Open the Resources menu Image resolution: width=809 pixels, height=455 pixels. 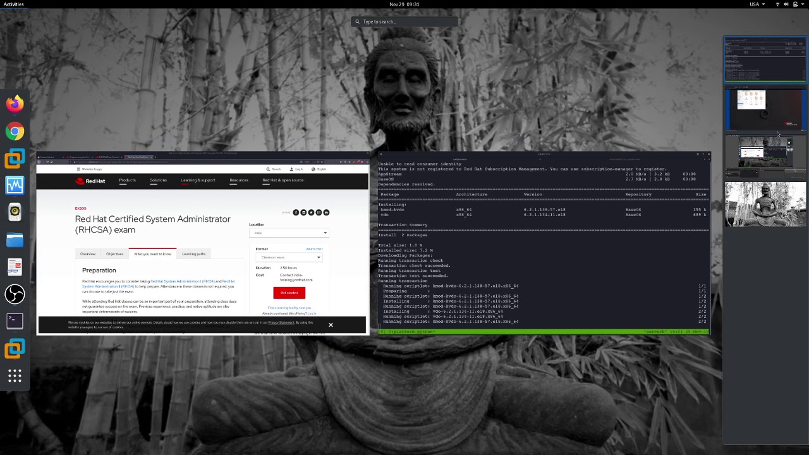point(239,181)
